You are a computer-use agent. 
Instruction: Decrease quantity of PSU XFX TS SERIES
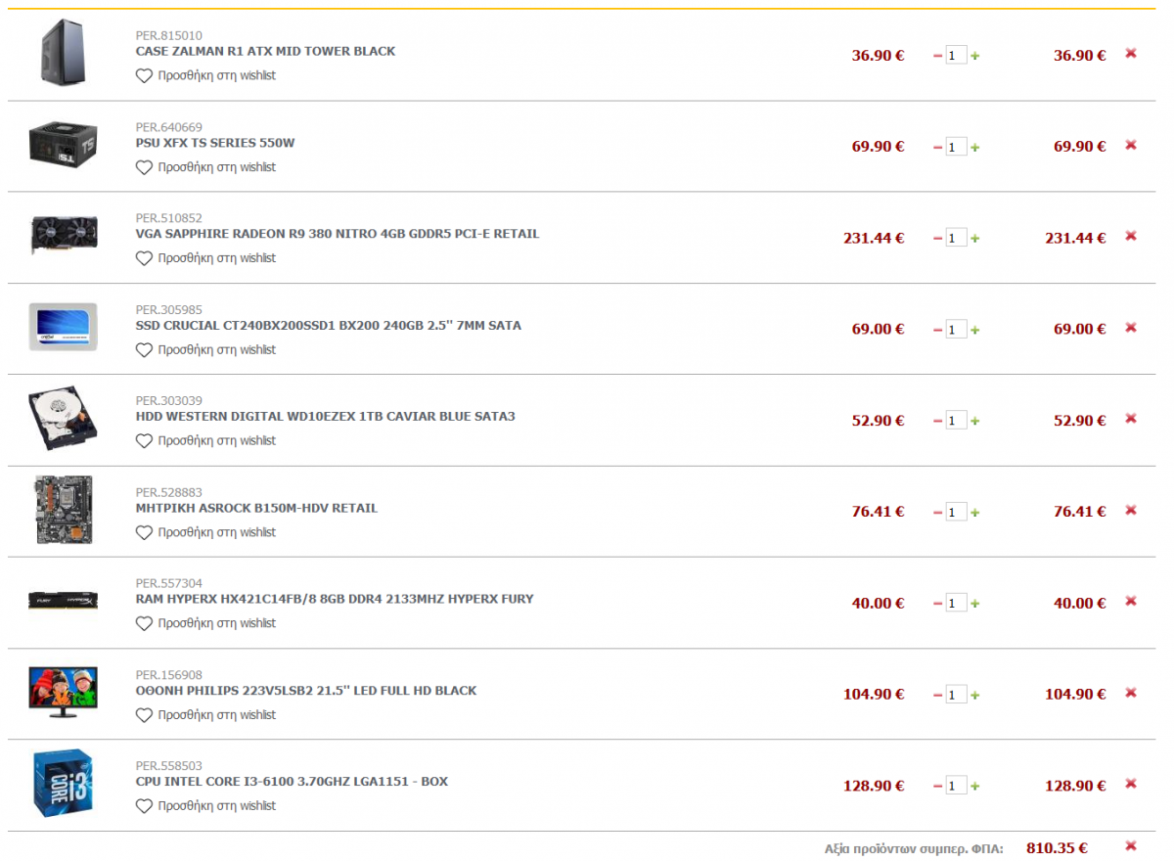[937, 147]
